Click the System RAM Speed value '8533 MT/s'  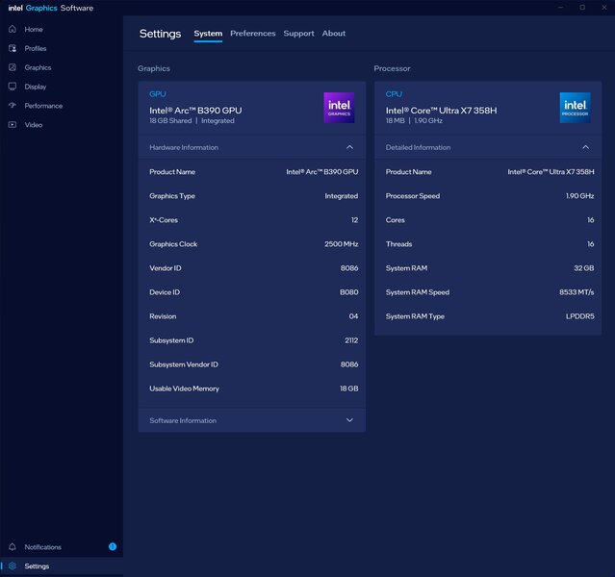coord(577,292)
